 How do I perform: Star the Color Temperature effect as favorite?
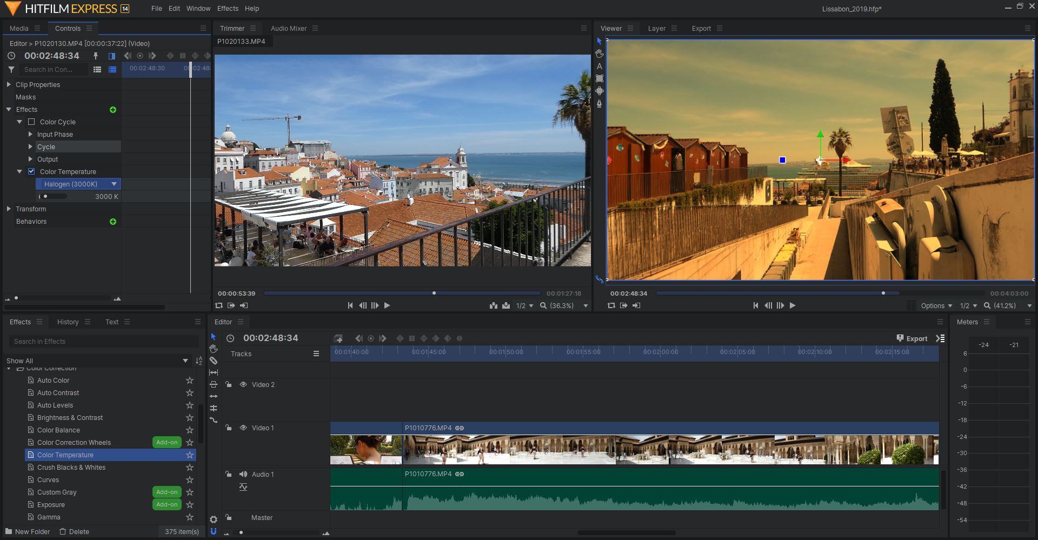pyautogui.click(x=190, y=455)
